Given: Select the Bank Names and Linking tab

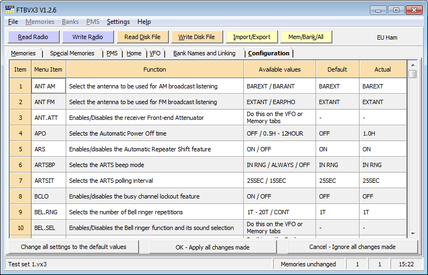Looking at the screenshot, I should click(204, 53).
